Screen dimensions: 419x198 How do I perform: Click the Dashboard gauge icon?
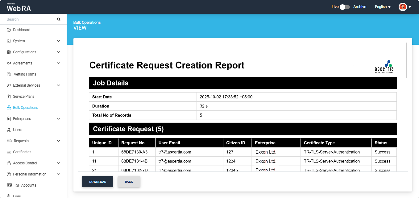[x=9, y=30]
